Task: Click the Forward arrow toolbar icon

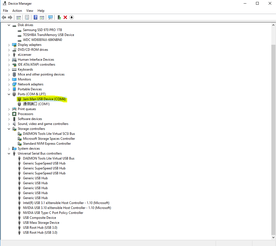Action: point(10,17)
